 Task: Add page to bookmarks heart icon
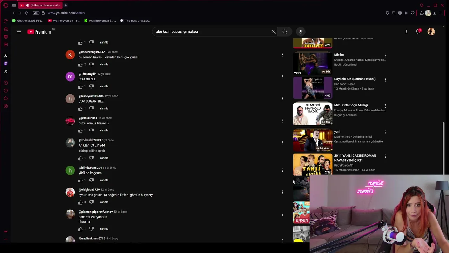coord(413,13)
